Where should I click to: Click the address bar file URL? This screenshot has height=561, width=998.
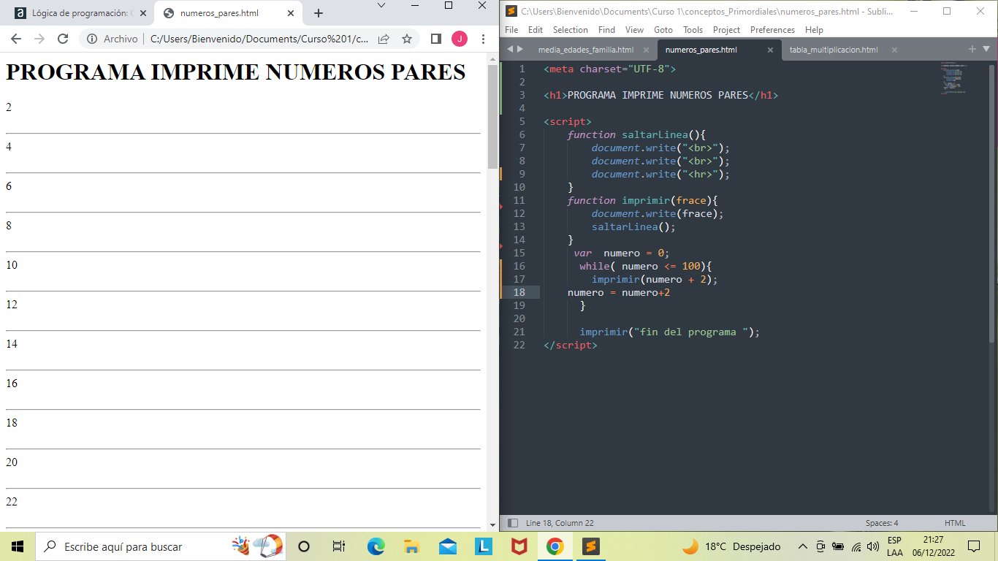(x=259, y=39)
